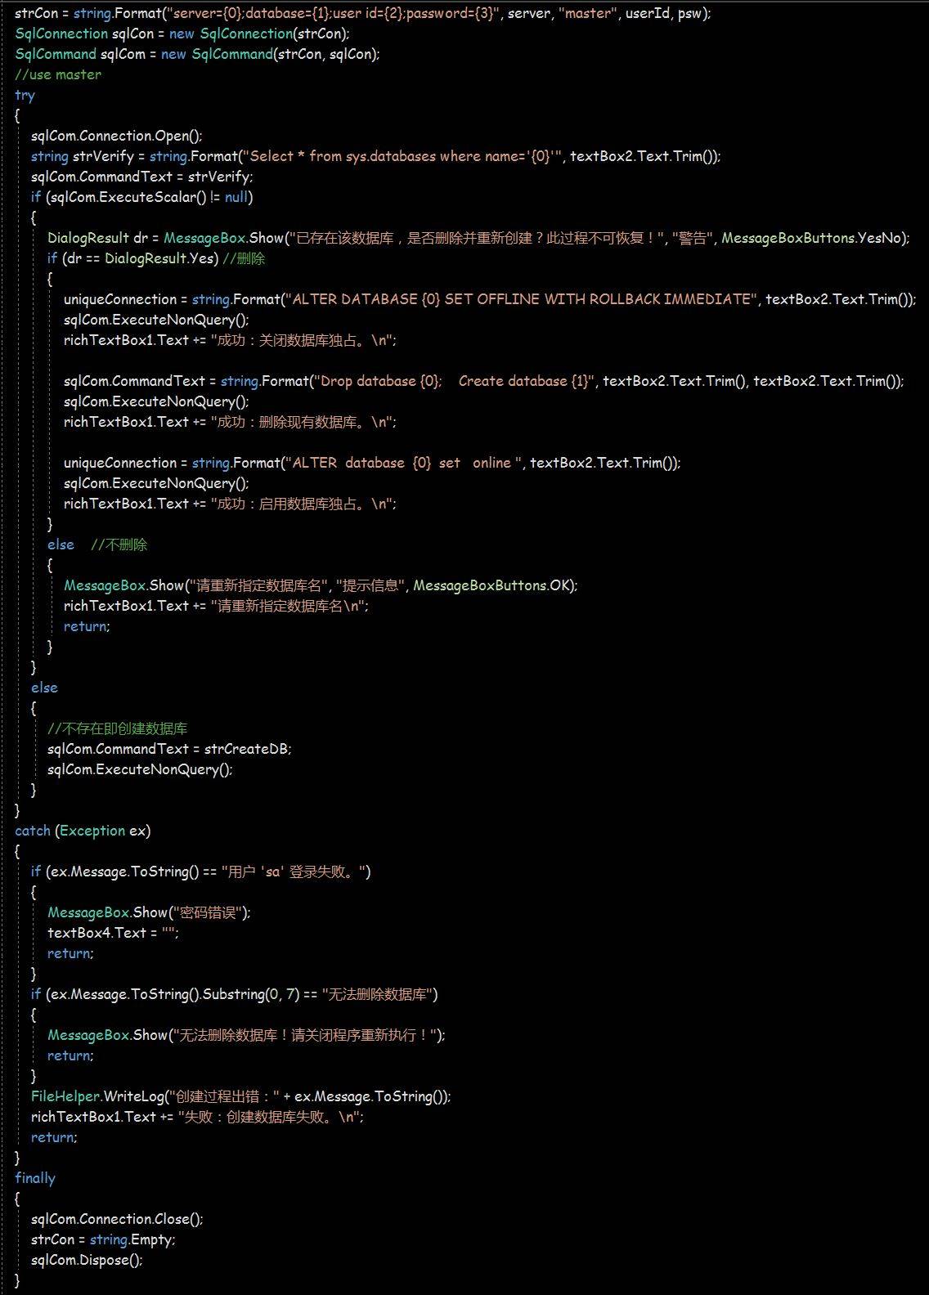Click the Exception type in catch clause
Image resolution: width=929 pixels, height=1295 pixels.
92,831
